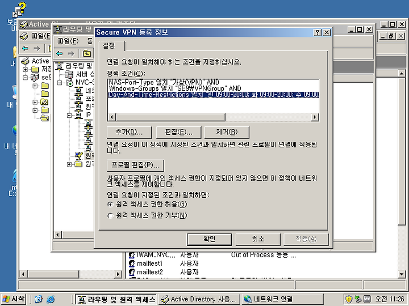Switch to 네트워크 연결 taskbar button

[x=282, y=299]
